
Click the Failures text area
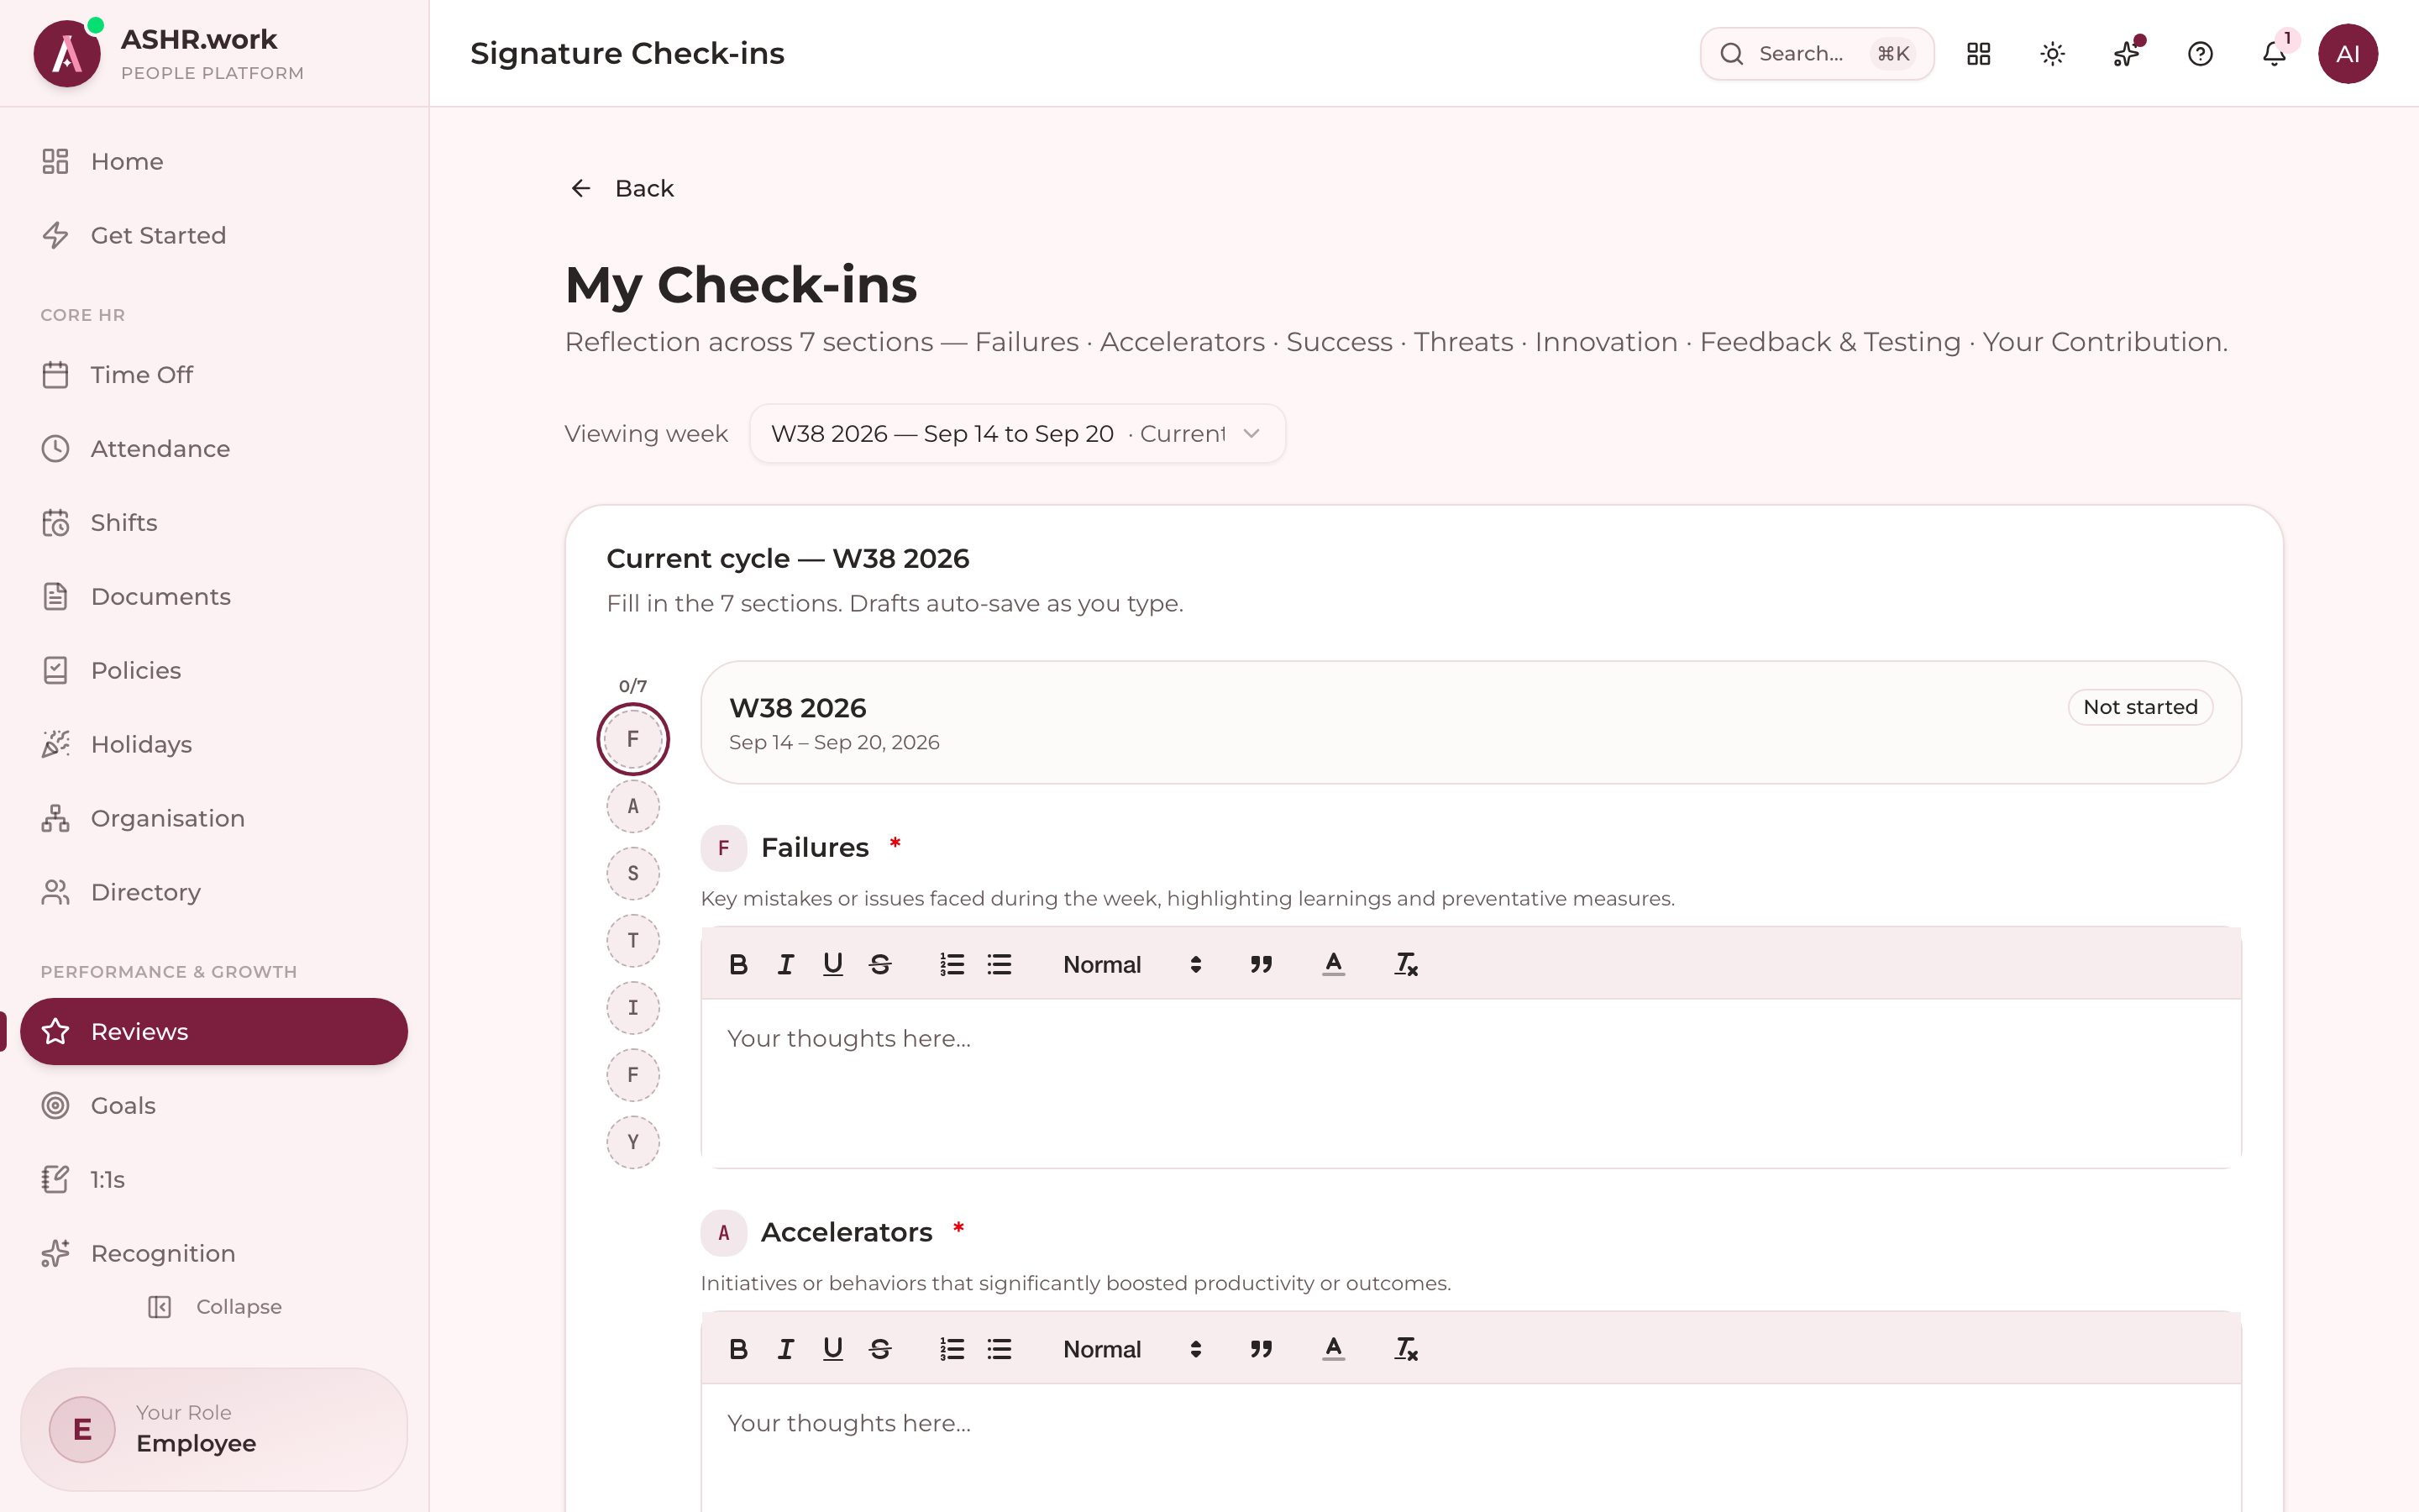click(x=1471, y=1083)
